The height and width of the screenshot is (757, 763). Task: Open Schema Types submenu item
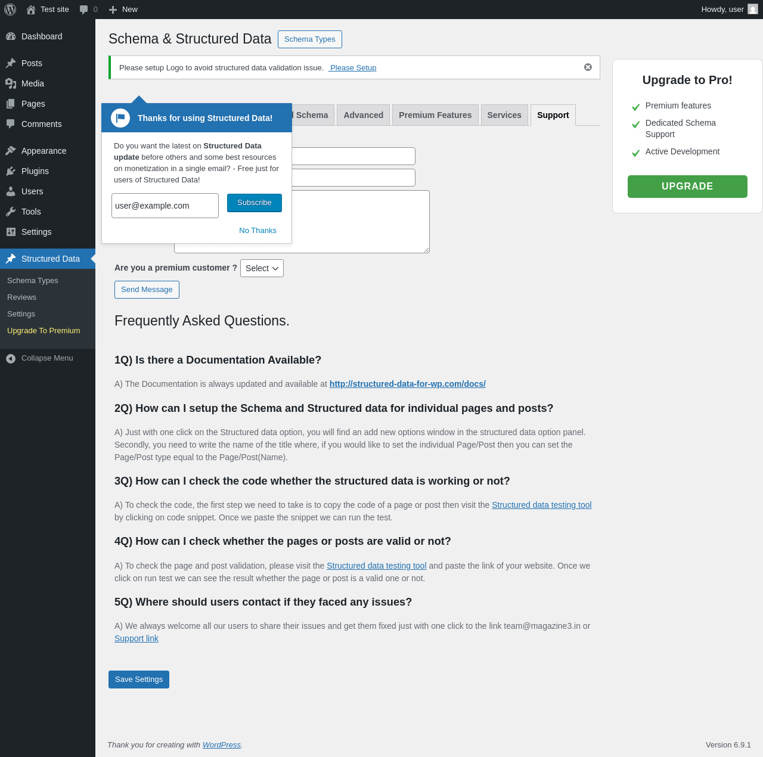33,281
